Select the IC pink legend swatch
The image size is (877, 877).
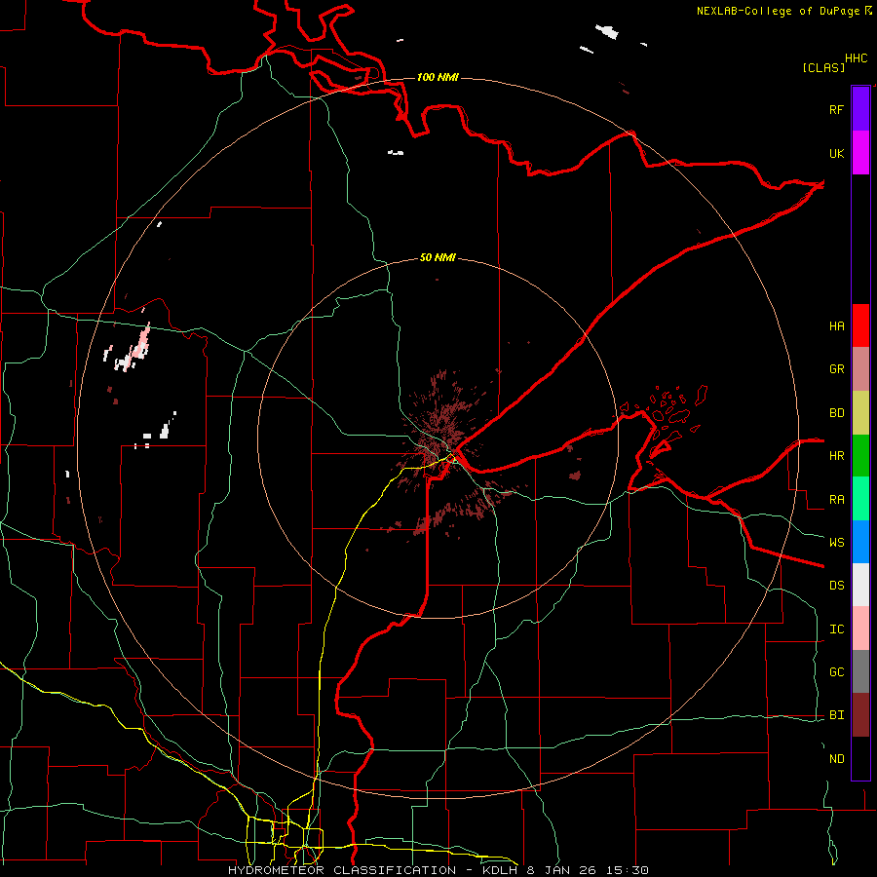[860, 629]
